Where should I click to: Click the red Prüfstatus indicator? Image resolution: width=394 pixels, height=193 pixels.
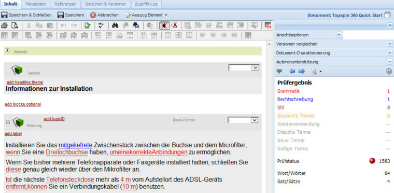[372, 161]
